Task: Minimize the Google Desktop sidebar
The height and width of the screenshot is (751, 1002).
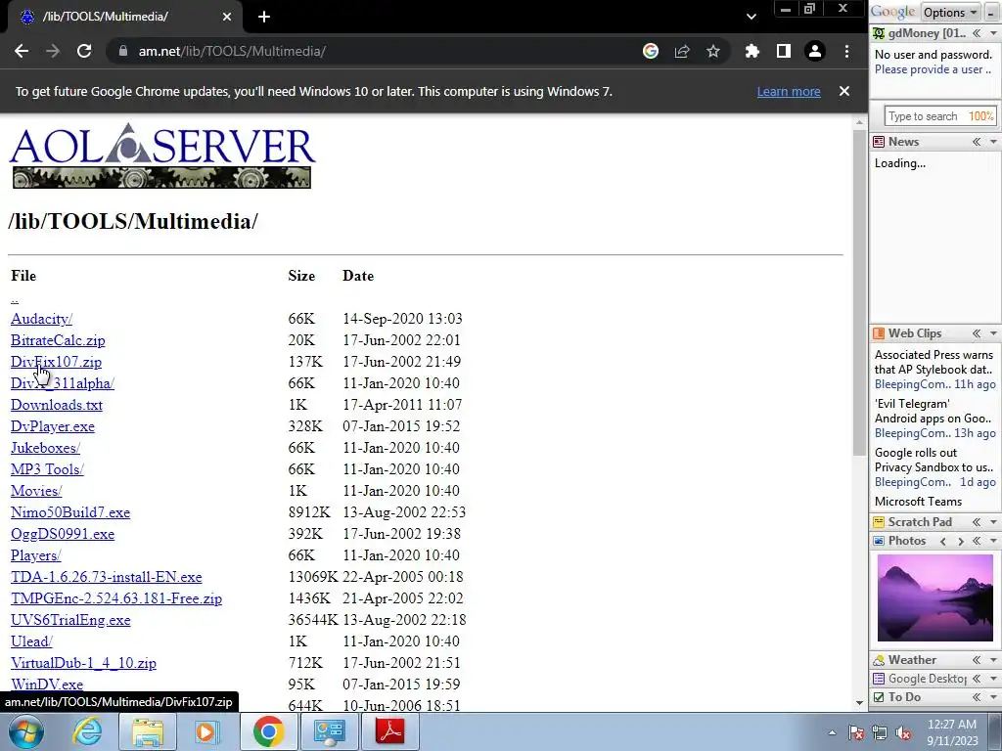Action: 991,12
